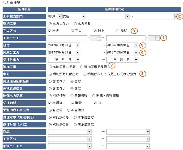This screenshot has width=184, height=150.
Task: Open the 0000 department code dropdown
Action: [60, 16]
